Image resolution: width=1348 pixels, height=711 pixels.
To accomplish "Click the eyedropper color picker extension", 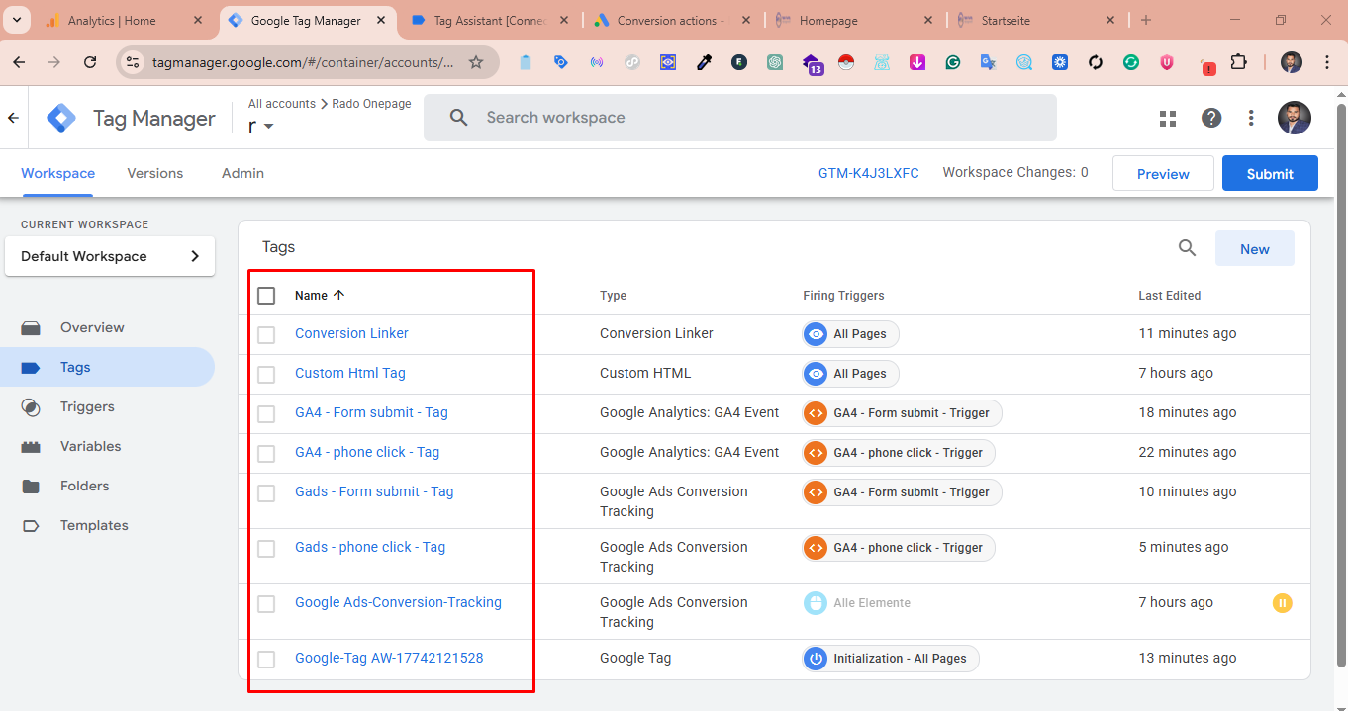I will coord(704,62).
